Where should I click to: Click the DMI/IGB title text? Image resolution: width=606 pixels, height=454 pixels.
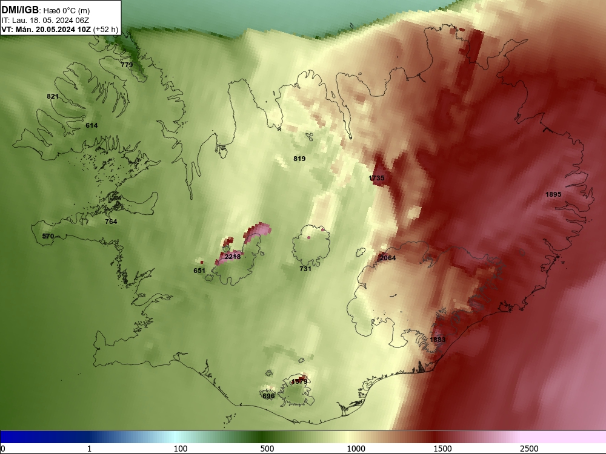(x=20, y=10)
